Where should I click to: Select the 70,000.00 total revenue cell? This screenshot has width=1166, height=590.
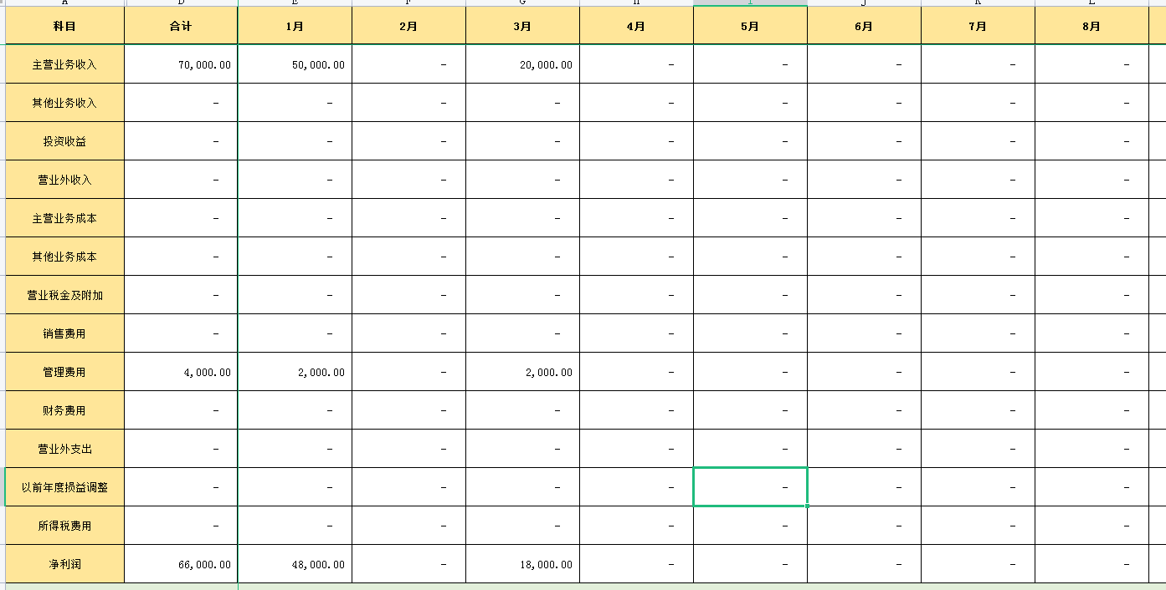[x=181, y=64]
